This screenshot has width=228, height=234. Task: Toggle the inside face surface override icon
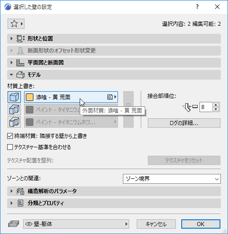(14, 122)
